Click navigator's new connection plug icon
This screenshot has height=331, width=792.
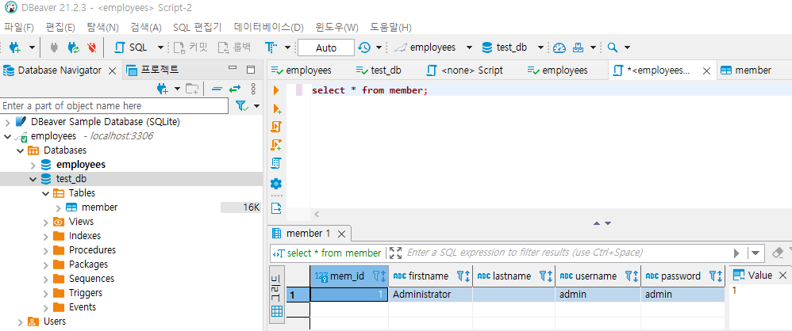[162, 89]
